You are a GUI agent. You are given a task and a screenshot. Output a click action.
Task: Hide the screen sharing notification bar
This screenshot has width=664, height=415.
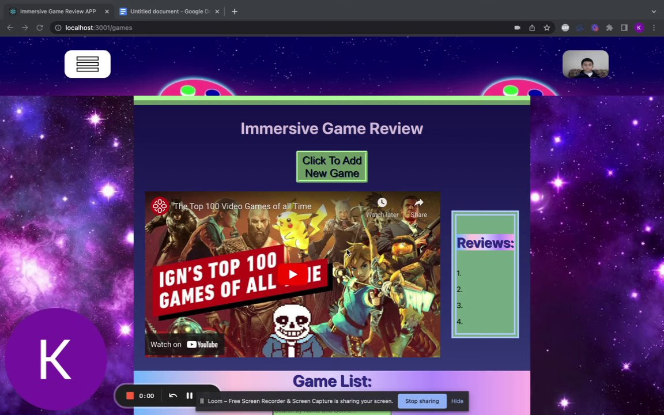pyautogui.click(x=457, y=401)
